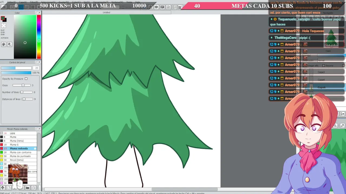Select the Pluma redonda brush
This screenshot has height=194, width=346.
tap(18, 148)
